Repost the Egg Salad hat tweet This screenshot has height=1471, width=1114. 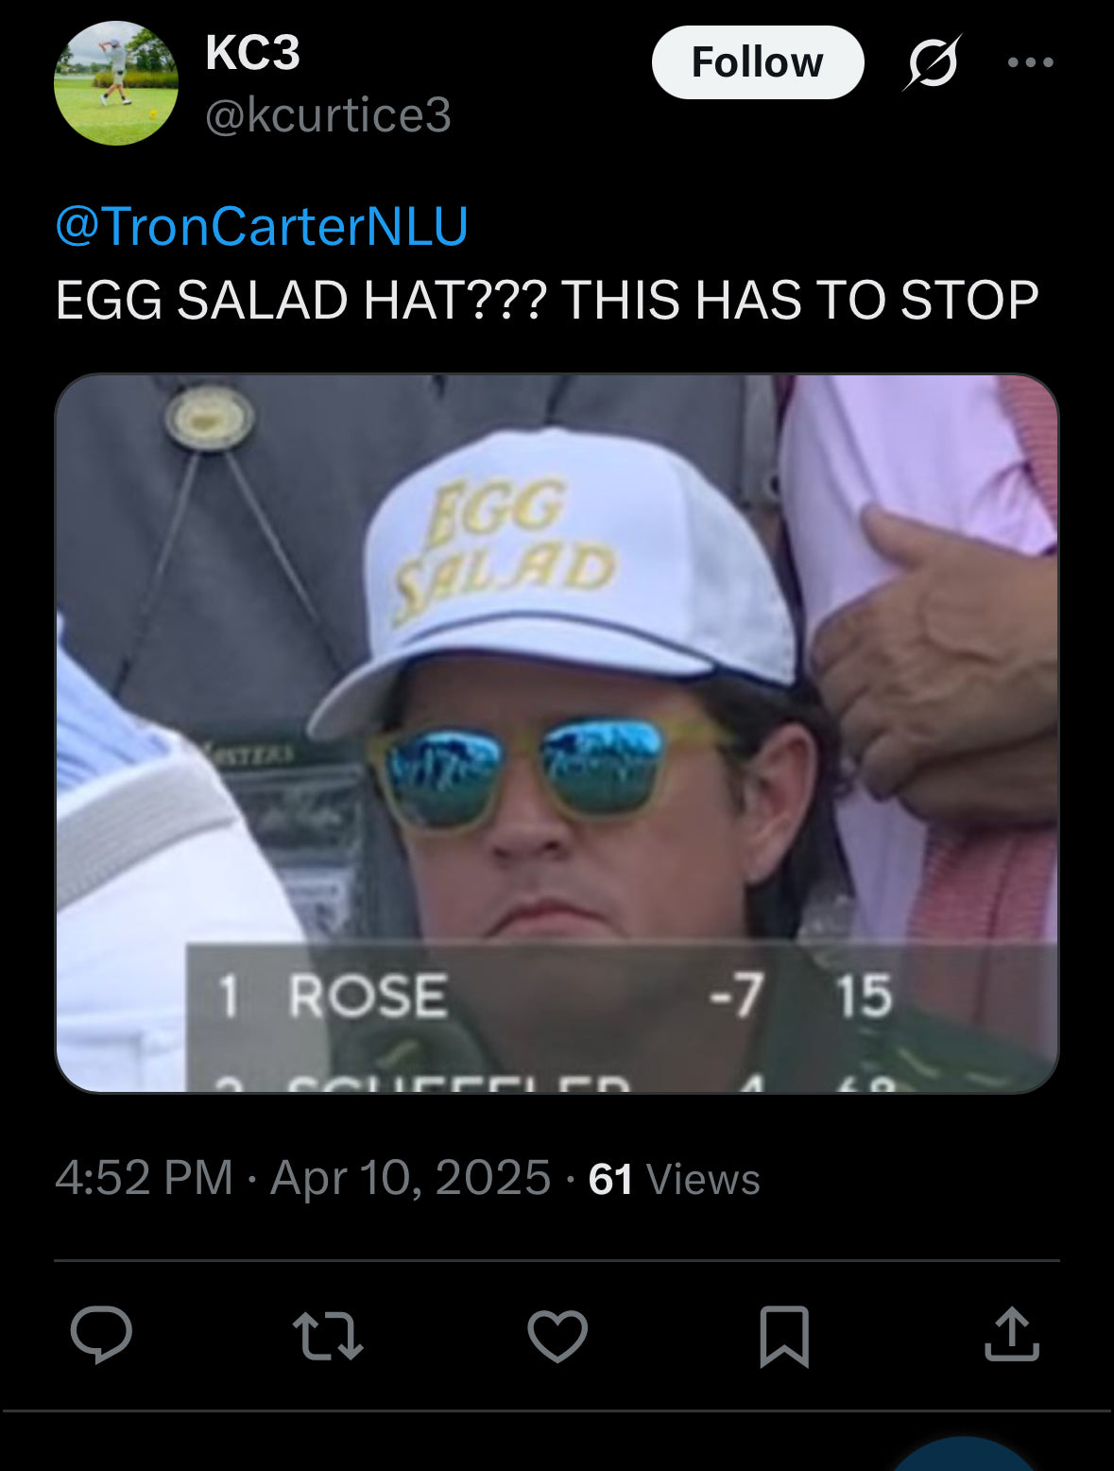[x=328, y=1335]
